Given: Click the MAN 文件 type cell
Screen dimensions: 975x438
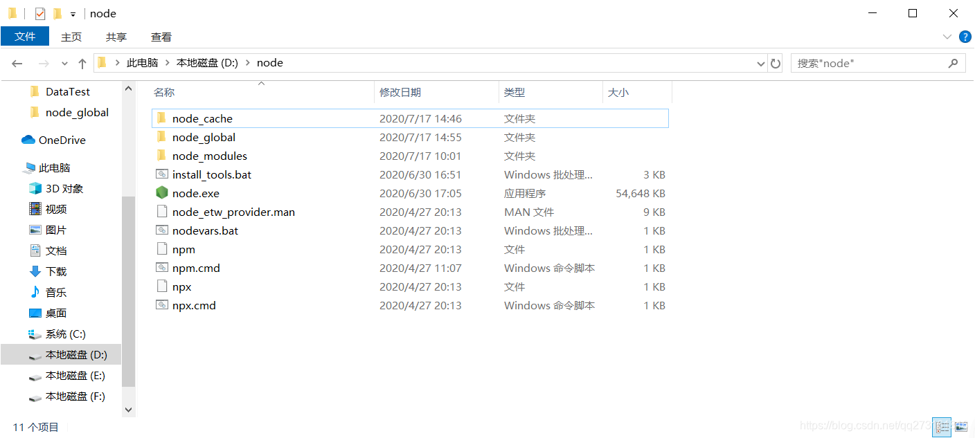Looking at the screenshot, I should pyautogui.click(x=529, y=212).
